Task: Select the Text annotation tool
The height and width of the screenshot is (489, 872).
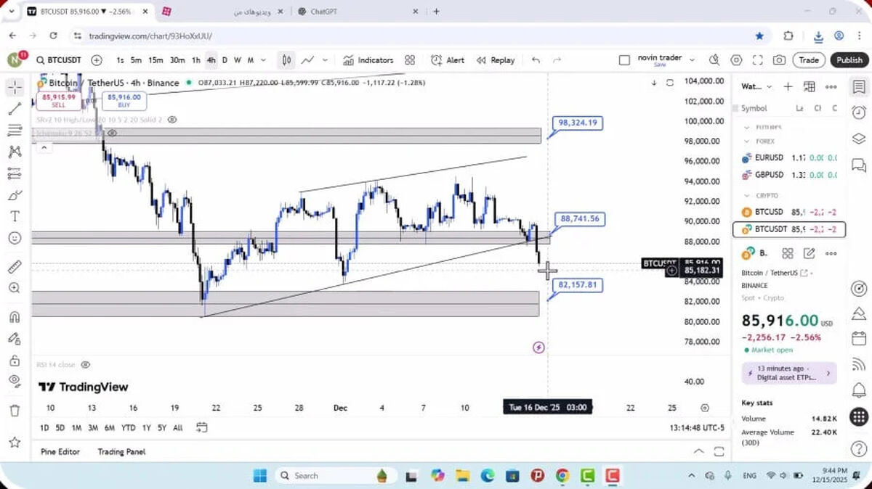Action: (x=15, y=216)
